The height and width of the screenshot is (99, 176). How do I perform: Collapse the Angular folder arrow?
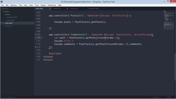click(x=2, y=12)
